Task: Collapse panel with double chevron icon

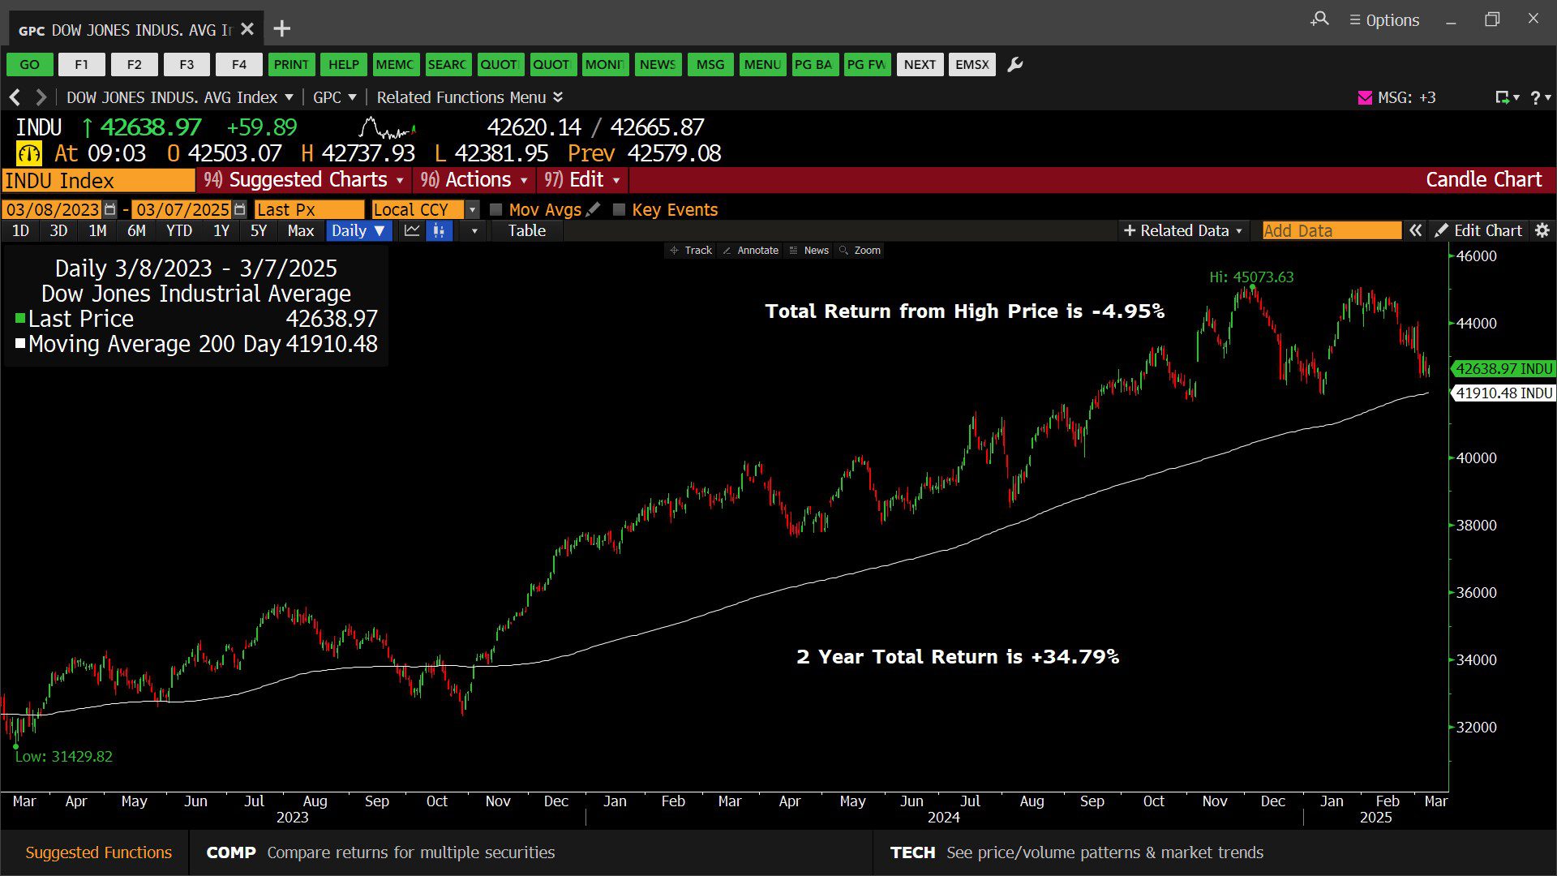Action: [1415, 230]
